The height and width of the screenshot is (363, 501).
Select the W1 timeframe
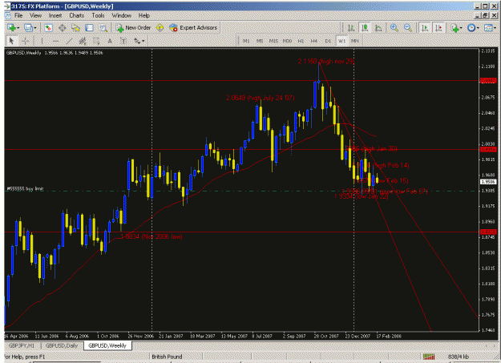tap(341, 41)
